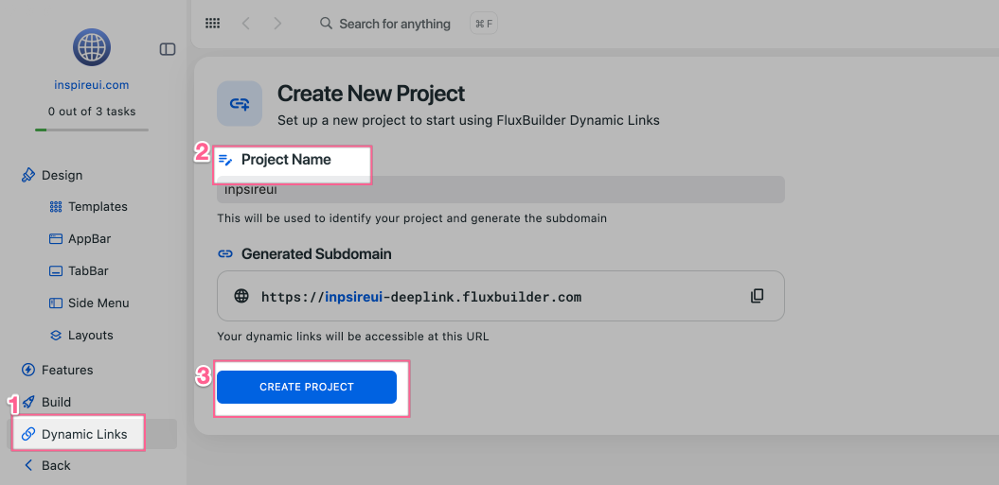Click the Features lightning bolt icon

click(28, 370)
